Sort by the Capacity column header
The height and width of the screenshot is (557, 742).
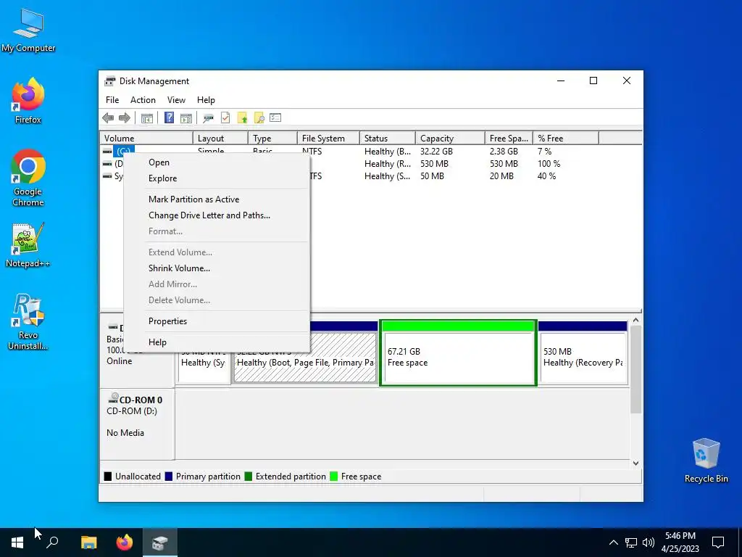450,139
